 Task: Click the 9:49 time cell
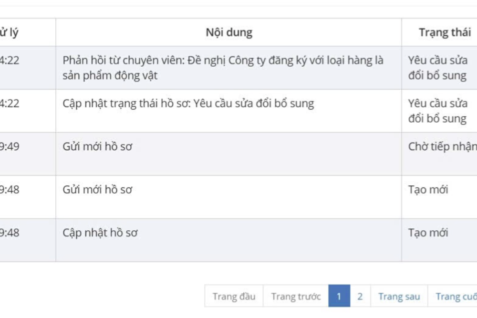(x=10, y=147)
